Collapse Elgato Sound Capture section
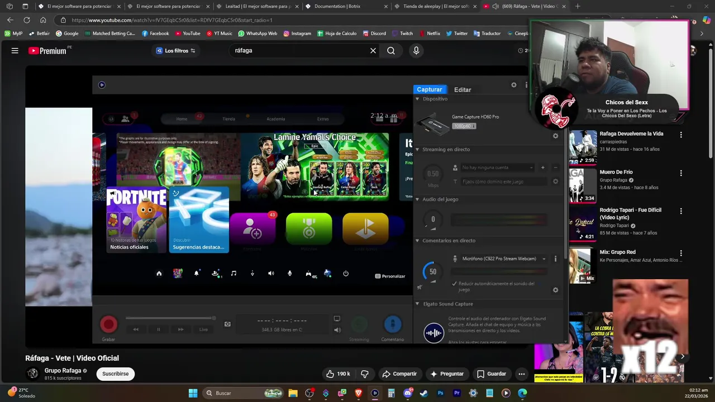This screenshot has height=402, width=715. click(417, 304)
